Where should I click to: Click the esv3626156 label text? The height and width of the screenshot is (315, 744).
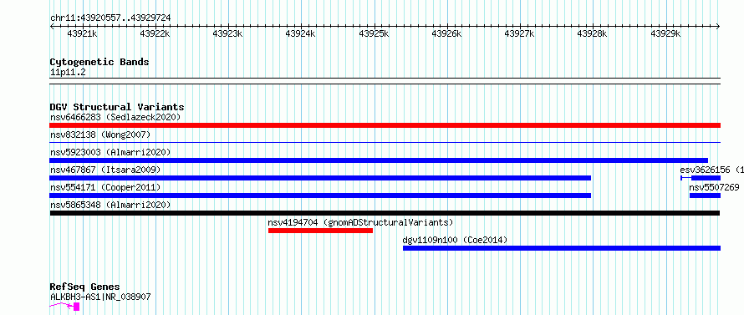(x=711, y=170)
